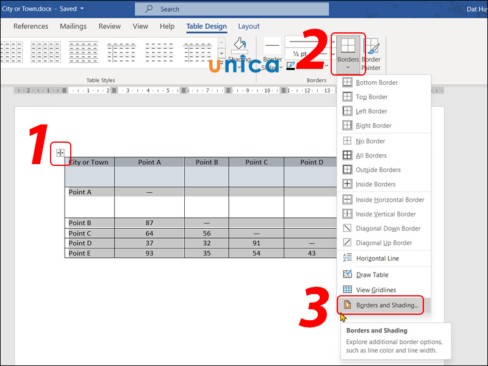488x366 pixels.
Task: Toggle Inside Horizontal Border
Action: [x=390, y=199]
